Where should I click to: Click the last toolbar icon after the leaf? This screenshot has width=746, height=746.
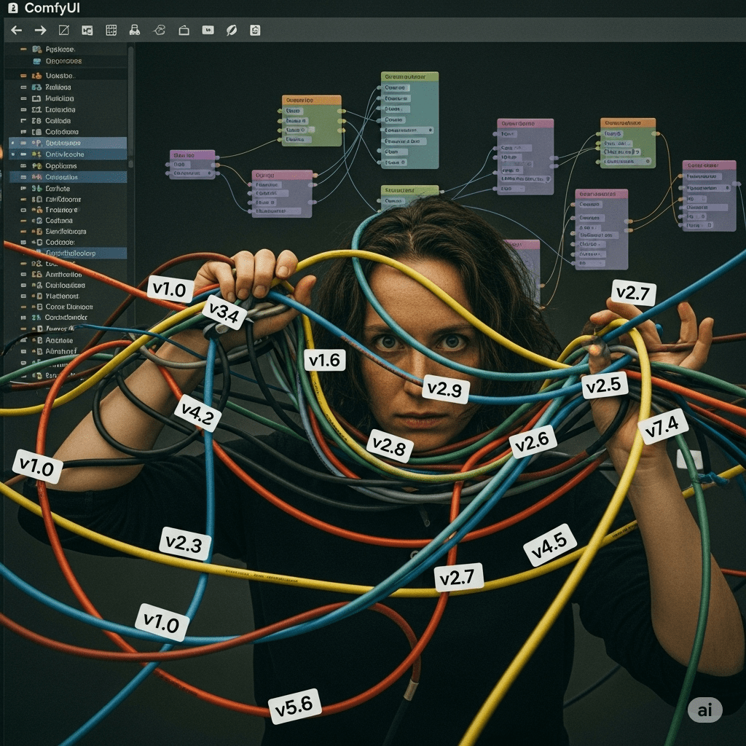click(x=255, y=30)
